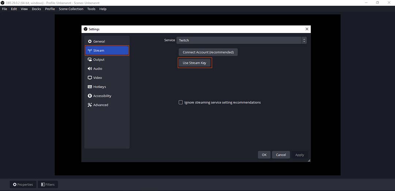Select the Stream settings category
Screen dimensions: 395x191
tap(107, 50)
